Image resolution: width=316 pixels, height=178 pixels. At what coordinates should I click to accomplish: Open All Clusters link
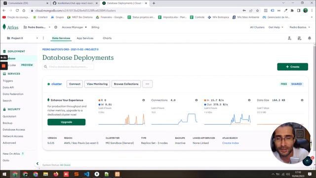257,27
